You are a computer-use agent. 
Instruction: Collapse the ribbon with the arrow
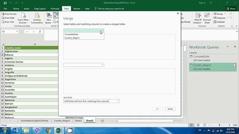coord(236,26)
